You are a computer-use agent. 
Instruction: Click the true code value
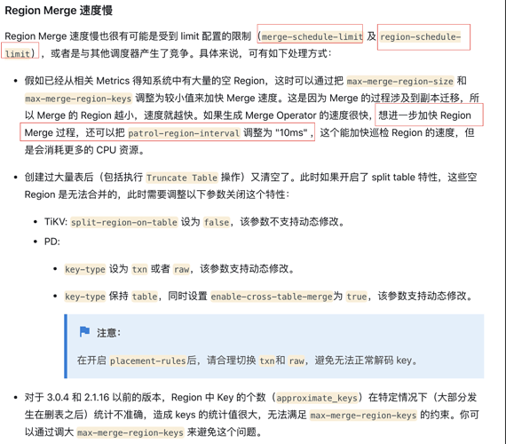(x=357, y=297)
